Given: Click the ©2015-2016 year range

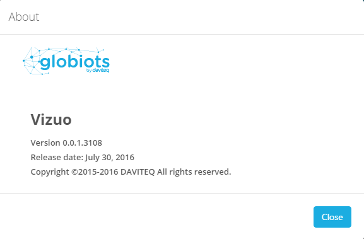Looking at the screenshot, I should click(x=95, y=172).
